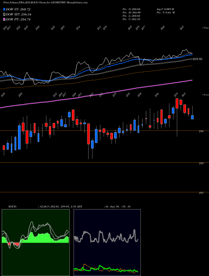Viewport: 209px width, 276px height.
Task: Click the 243 price level label
Action: coord(201,163)
